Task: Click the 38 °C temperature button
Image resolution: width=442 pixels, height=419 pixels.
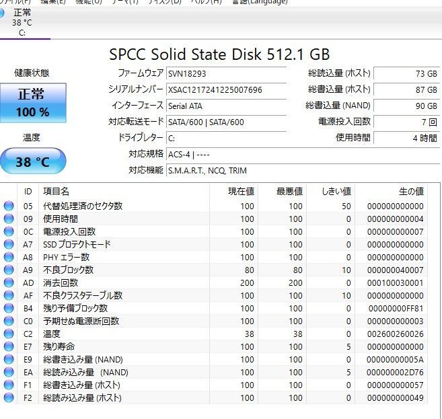Action: pos(33,161)
